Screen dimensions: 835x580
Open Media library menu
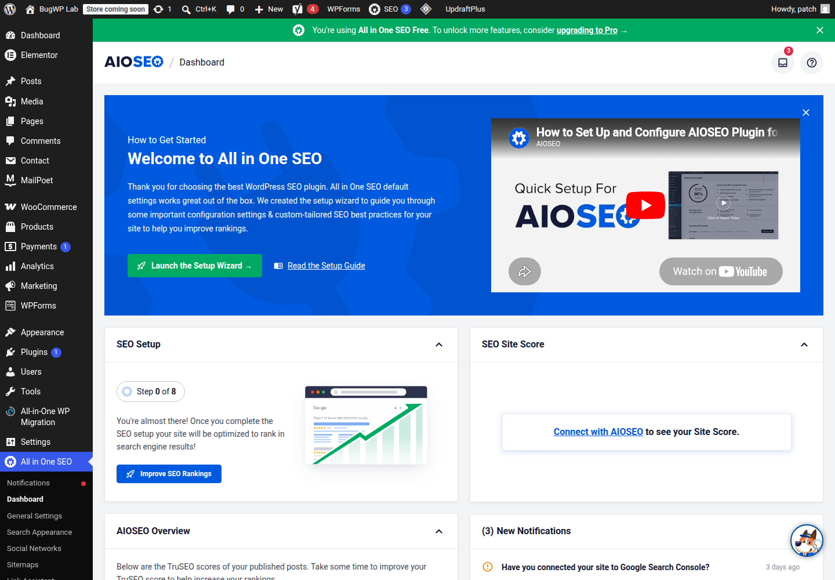(x=46, y=101)
